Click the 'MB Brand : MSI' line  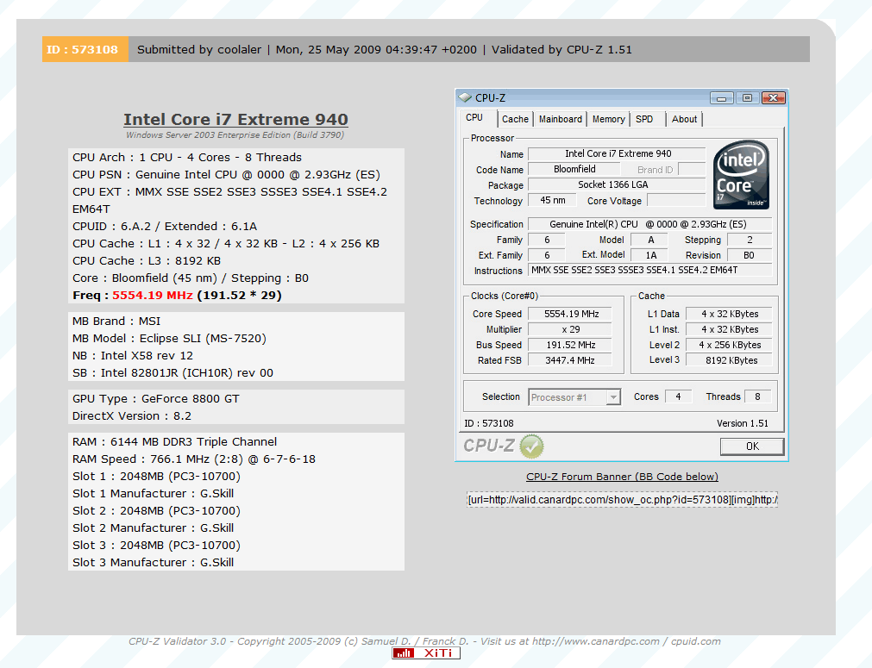point(116,322)
